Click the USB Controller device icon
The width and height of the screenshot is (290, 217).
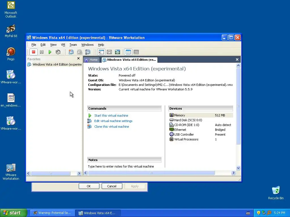pyautogui.click(x=171, y=134)
